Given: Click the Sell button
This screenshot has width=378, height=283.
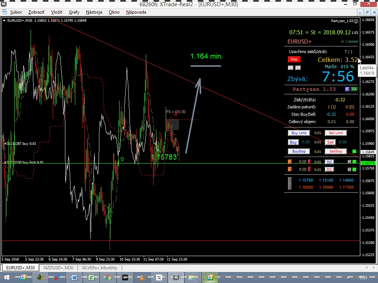Looking at the screenshot, I should [x=330, y=142].
